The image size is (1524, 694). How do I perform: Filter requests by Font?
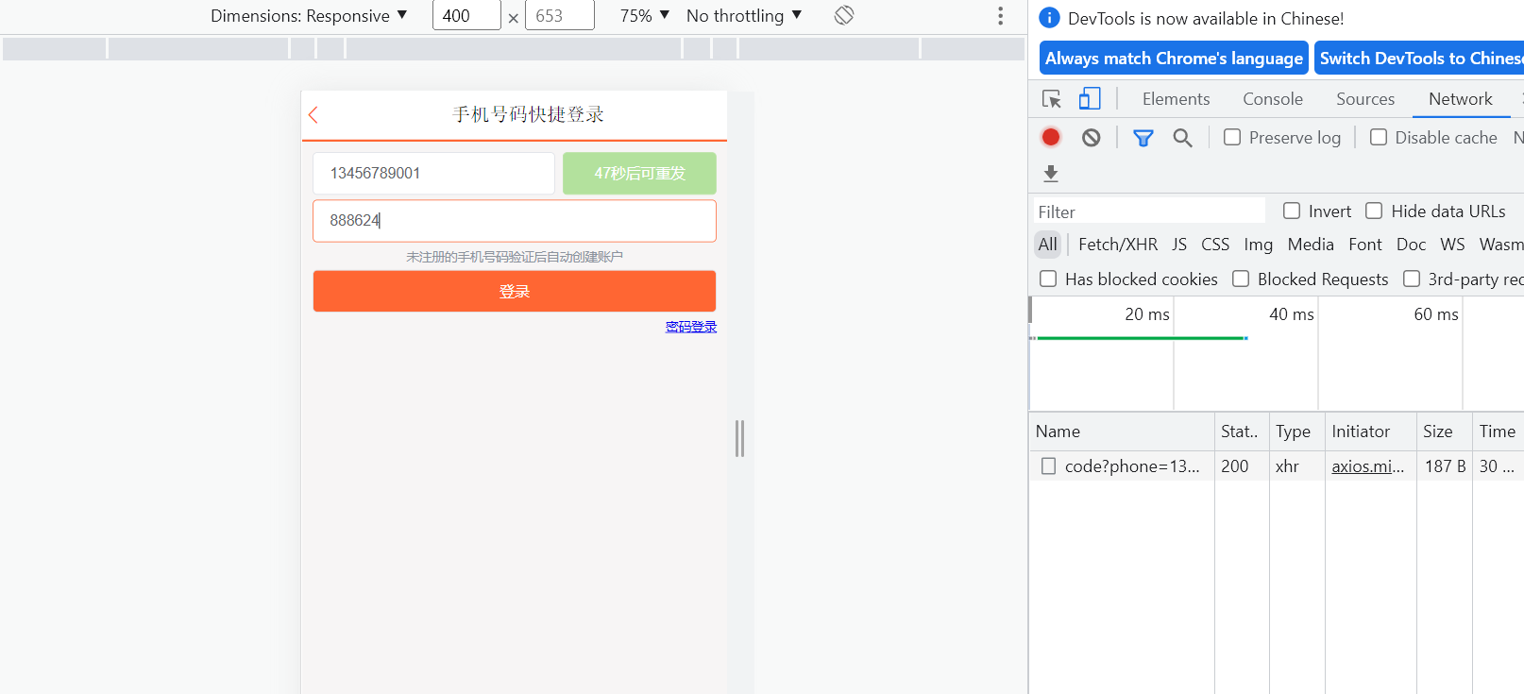pyautogui.click(x=1365, y=245)
